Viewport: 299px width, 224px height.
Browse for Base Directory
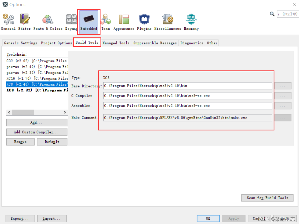[283, 86]
